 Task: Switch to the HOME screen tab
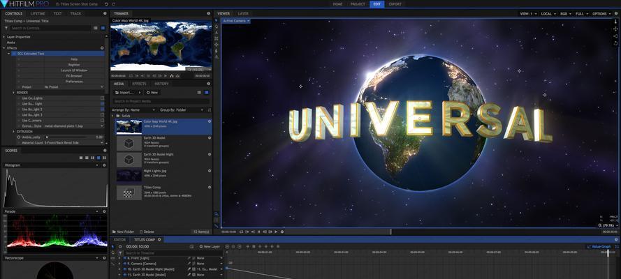click(337, 4)
